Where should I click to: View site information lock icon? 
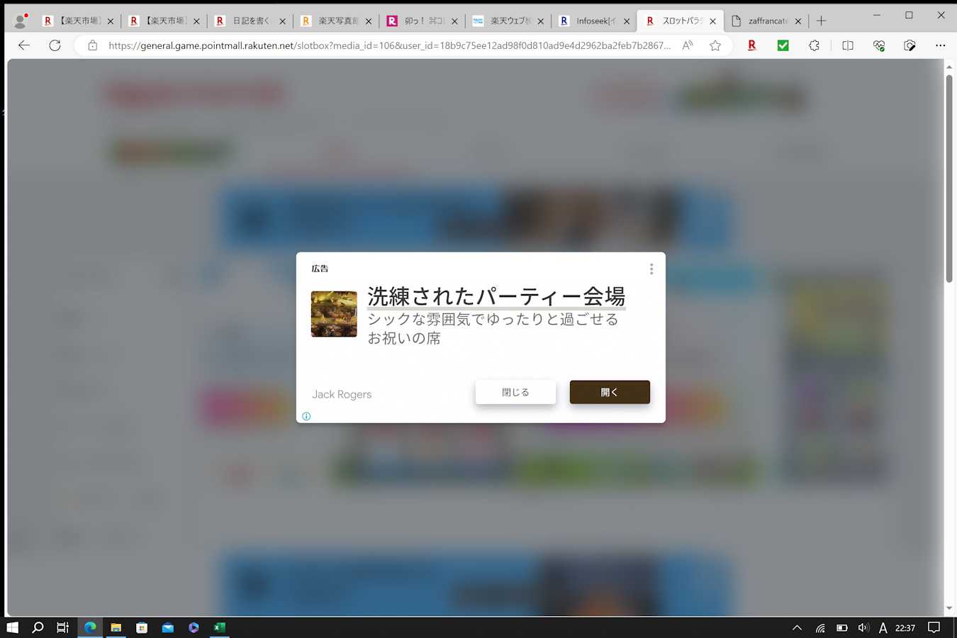click(92, 45)
